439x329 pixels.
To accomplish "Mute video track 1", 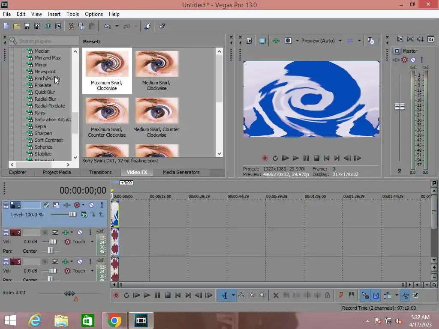I will (92, 205).
